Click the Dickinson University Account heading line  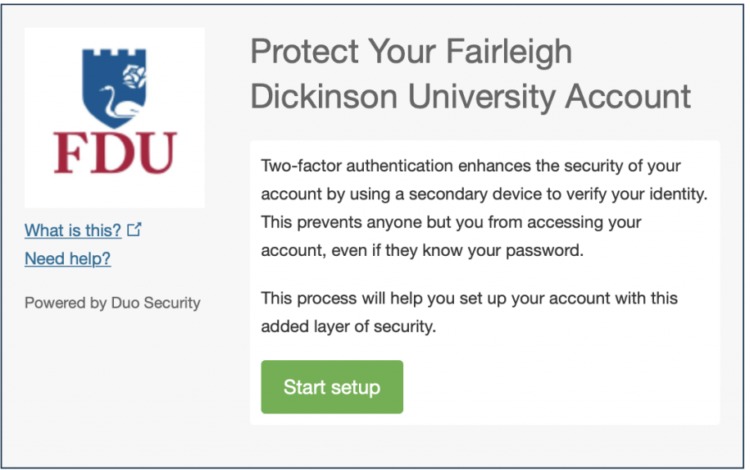(x=470, y=96)
